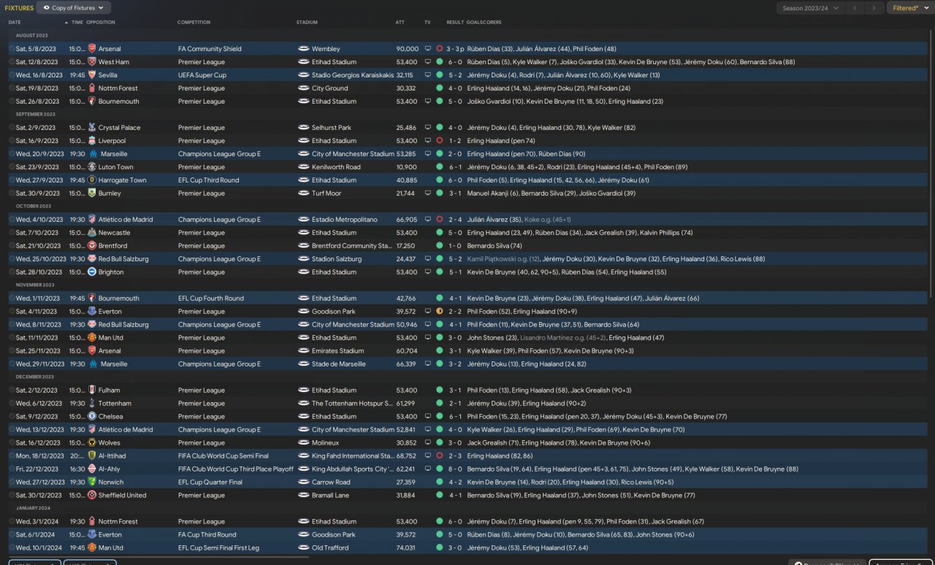The image size is (935, 565).
Task: Toggle the tick circle on the West Ham row
Action: pos(11,62)
